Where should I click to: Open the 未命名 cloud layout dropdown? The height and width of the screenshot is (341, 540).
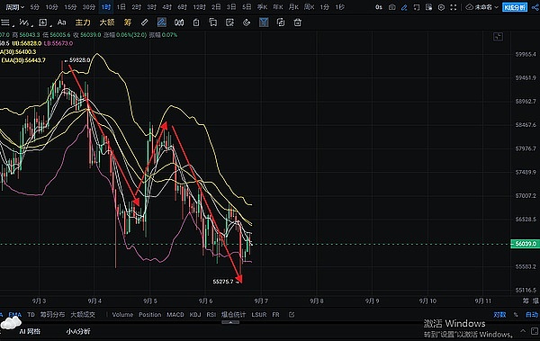tap(482, 7)
